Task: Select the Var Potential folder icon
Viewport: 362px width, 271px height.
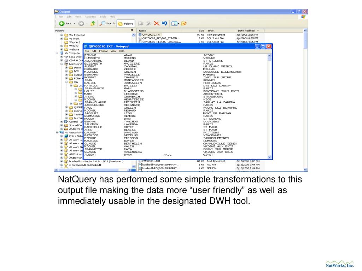Action: pos(66,35)
